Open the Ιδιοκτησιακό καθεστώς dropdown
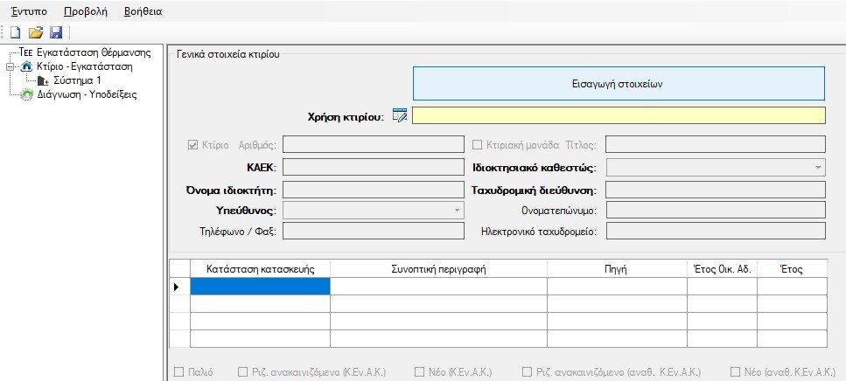 pyautogui.click(x=817, y=167)
